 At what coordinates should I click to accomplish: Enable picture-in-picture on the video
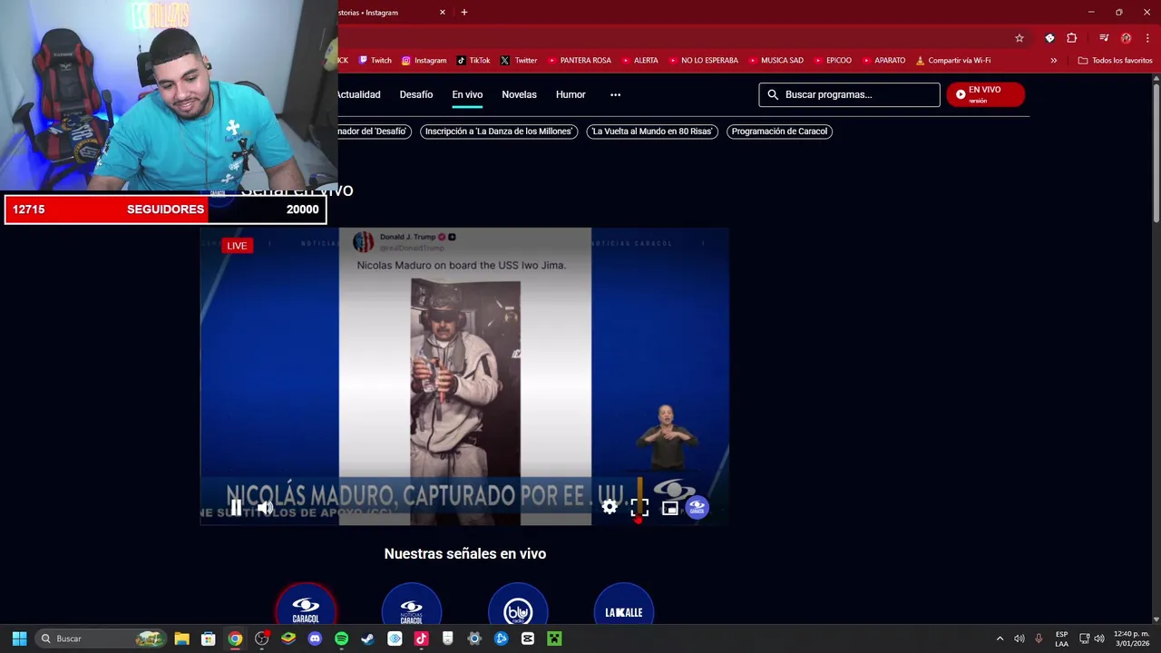pos(669,508)
